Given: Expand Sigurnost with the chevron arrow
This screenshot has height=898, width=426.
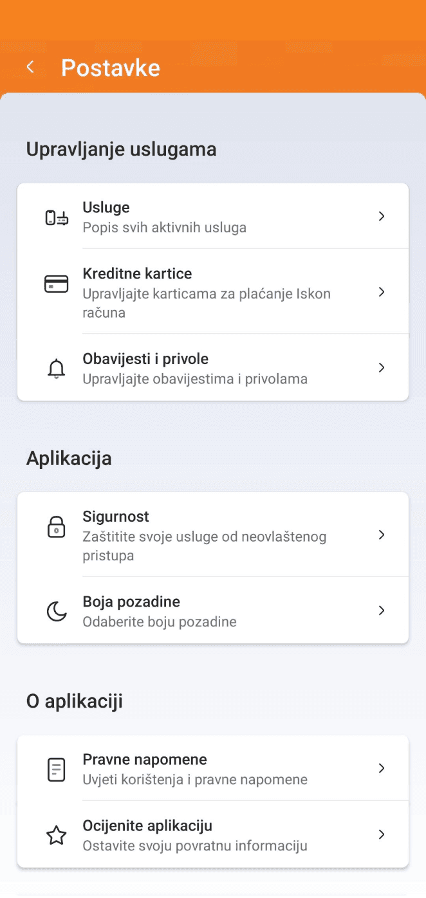Looking at the screenshot, I should pos(382,535).
